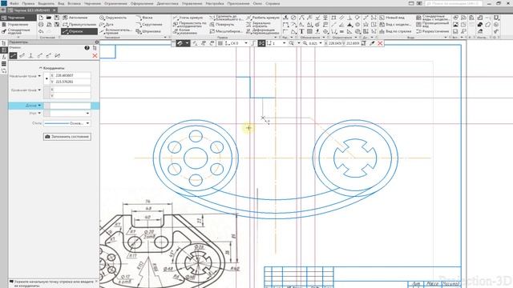The image size is (513, 288).
Task: Click the Запомнить состояние button
Action: point(67,137)
